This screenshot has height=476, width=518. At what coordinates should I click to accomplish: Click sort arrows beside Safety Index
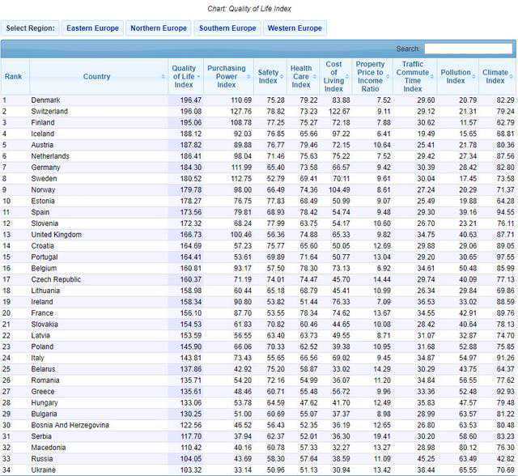282,77
